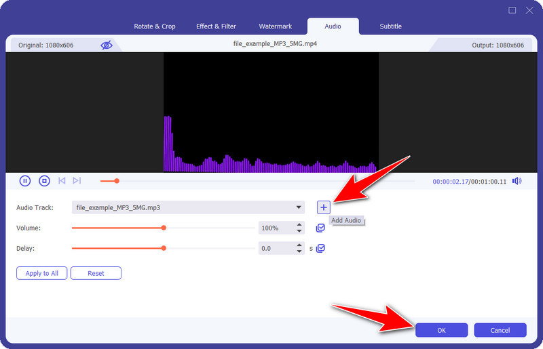This screenshot has width=543, height=349.
Task: Apply delay setting to all icon
Action: click(x=320, y=249)
